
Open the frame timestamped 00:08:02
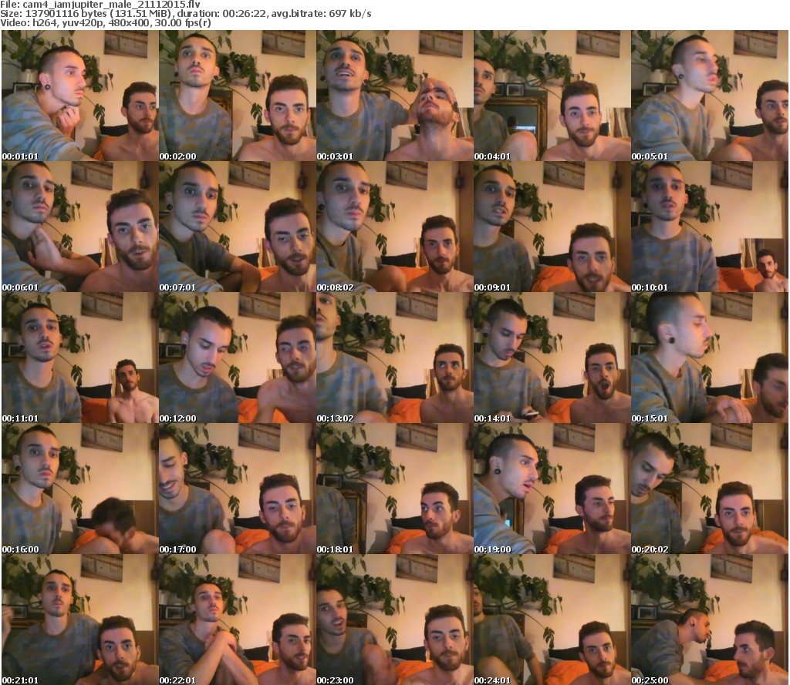394,227
